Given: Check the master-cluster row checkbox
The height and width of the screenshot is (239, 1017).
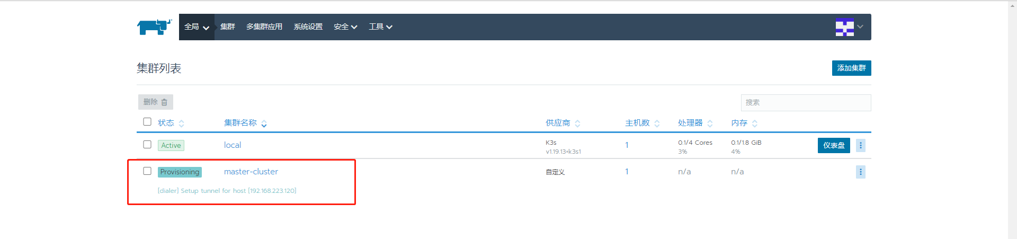Looking at the screenshot, I should (147, 171).
